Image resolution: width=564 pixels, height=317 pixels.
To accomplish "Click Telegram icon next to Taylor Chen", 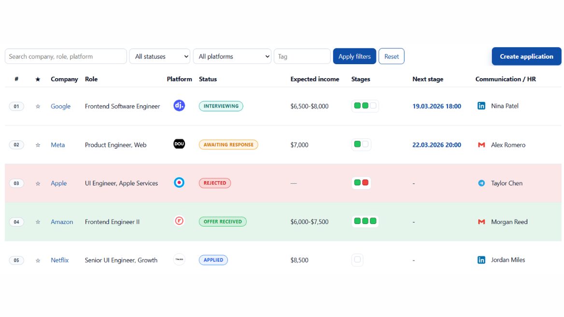I will coord(481,183).
